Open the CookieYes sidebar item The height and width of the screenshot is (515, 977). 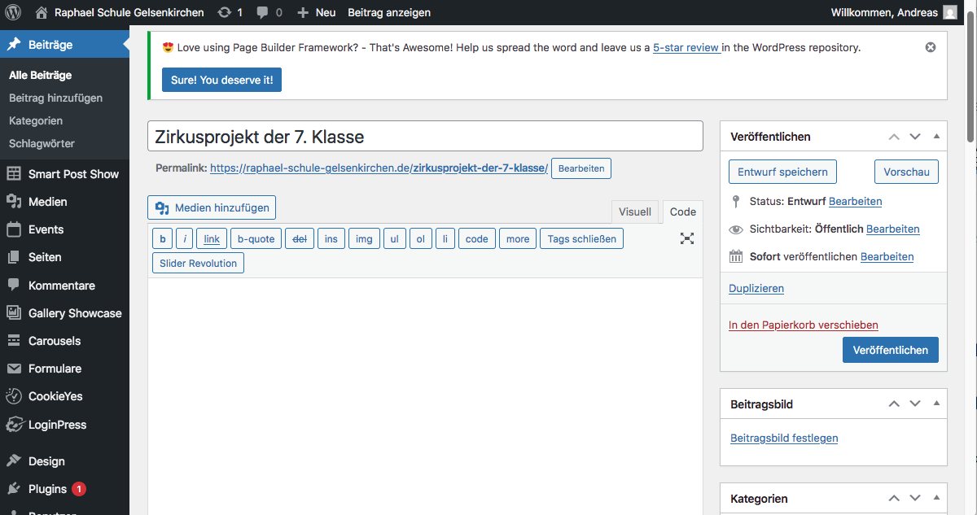[x=55, y=396]
